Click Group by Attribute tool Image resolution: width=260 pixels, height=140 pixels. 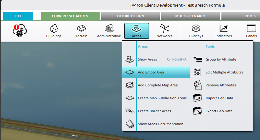point(220,59)
